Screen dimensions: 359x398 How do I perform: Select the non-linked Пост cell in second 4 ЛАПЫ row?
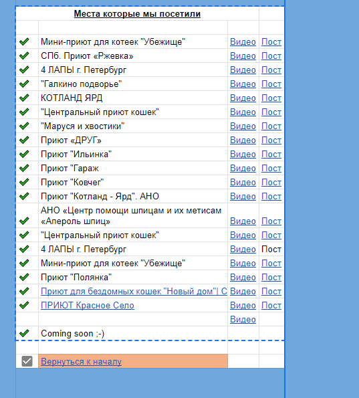point(271,249)
